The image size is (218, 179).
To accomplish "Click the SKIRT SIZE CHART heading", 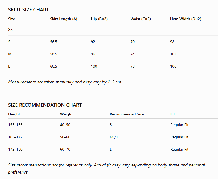I will point(28,10).
